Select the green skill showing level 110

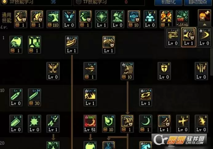tap(53, 19)
